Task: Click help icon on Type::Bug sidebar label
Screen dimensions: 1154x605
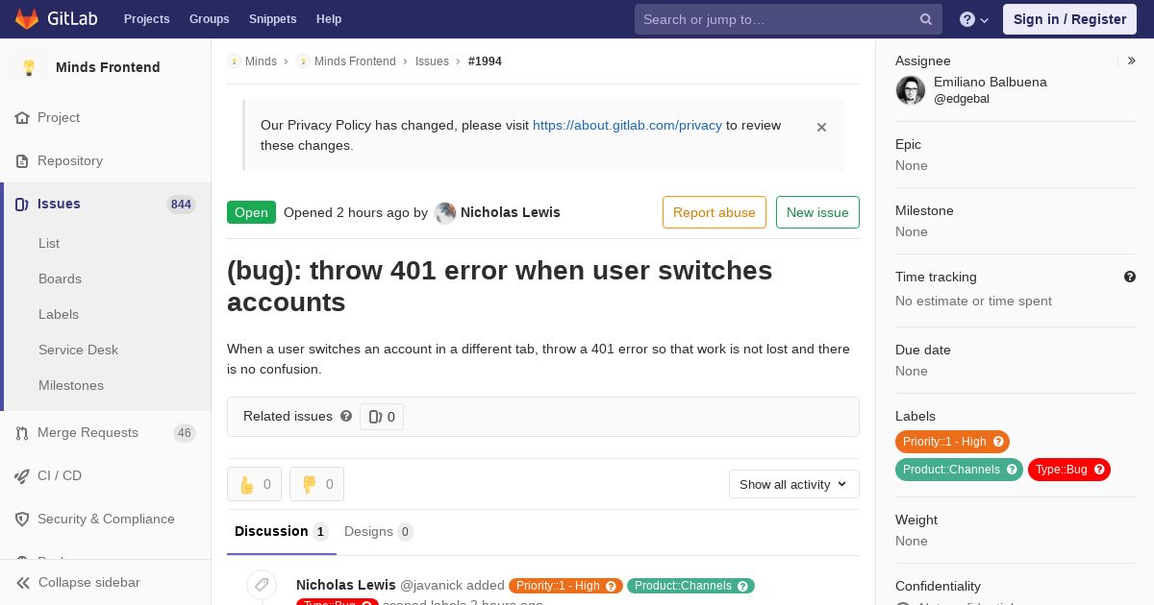Action: coord(1099,470)
